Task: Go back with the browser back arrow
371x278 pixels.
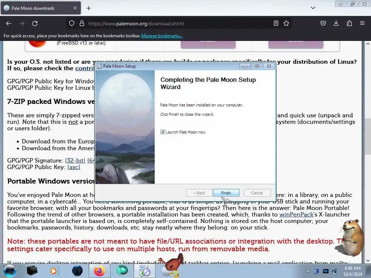Action: click(x=9, y=24)
